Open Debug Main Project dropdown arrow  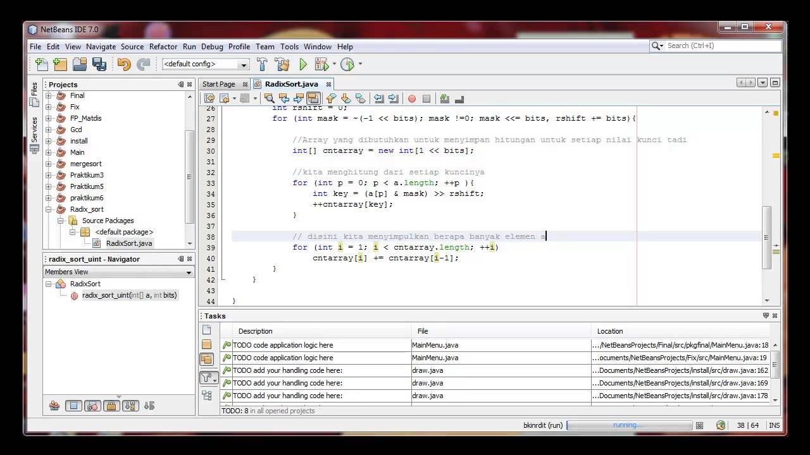click(334, 64)
